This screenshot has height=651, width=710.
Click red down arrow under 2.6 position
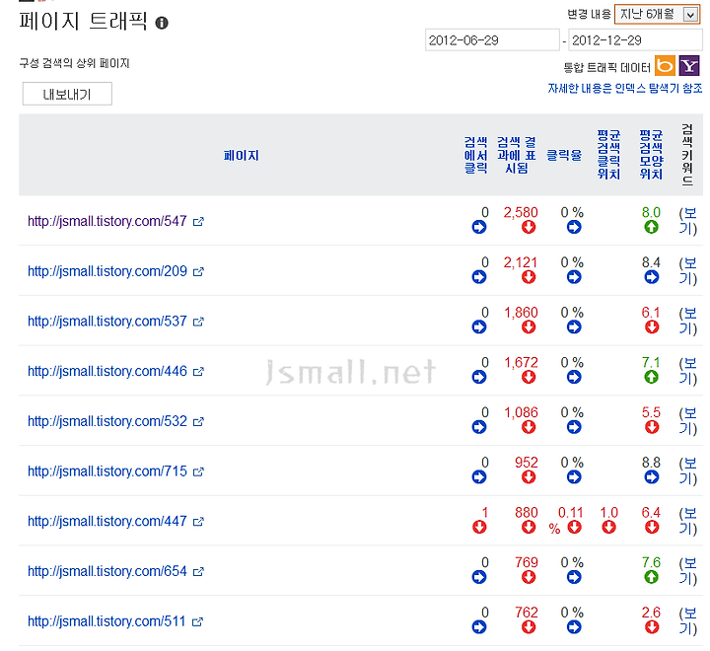pos(652,627)
